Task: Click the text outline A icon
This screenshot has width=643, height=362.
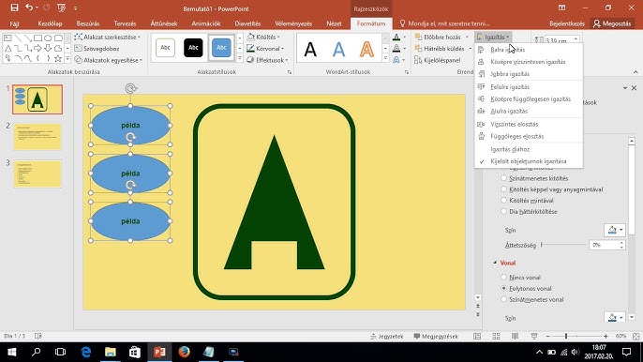Action: click(x=396, y=49)
